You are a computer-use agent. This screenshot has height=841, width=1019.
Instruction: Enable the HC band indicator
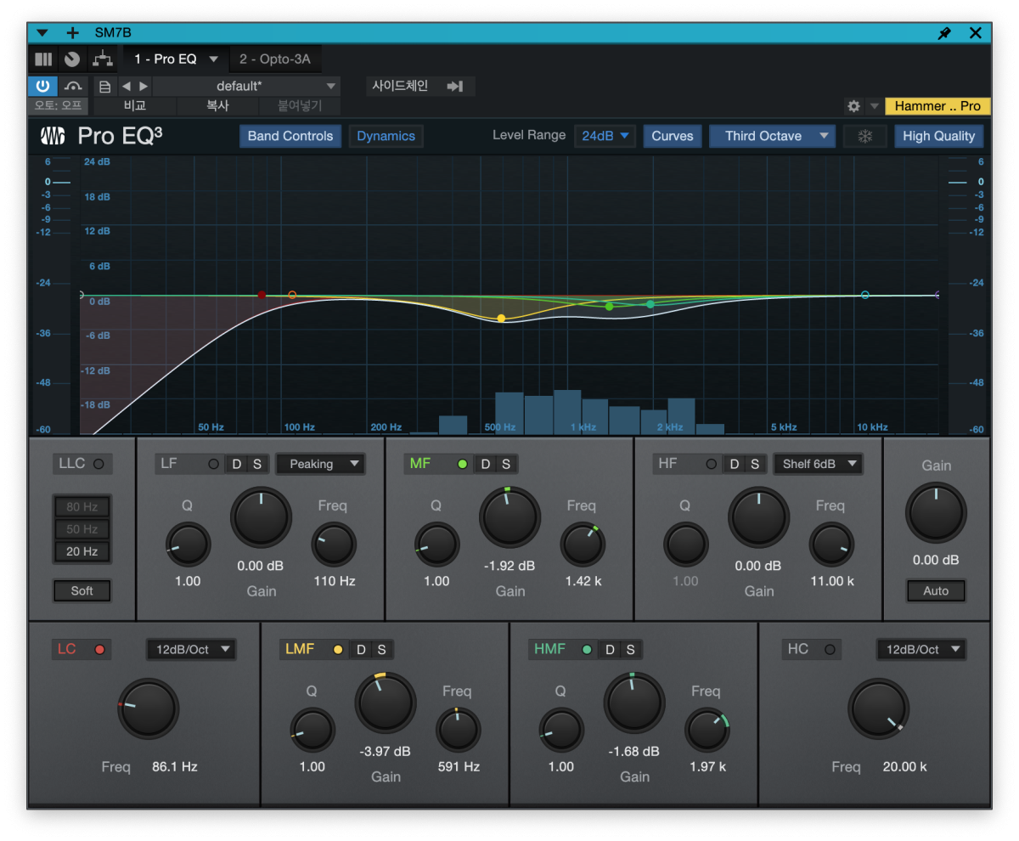point(830,650)
